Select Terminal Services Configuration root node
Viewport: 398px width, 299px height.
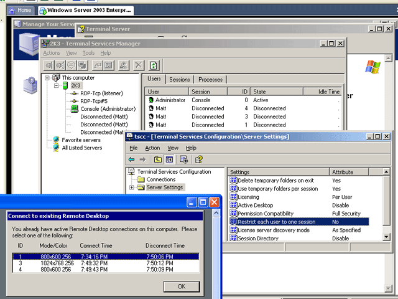[x=174, y=172]
